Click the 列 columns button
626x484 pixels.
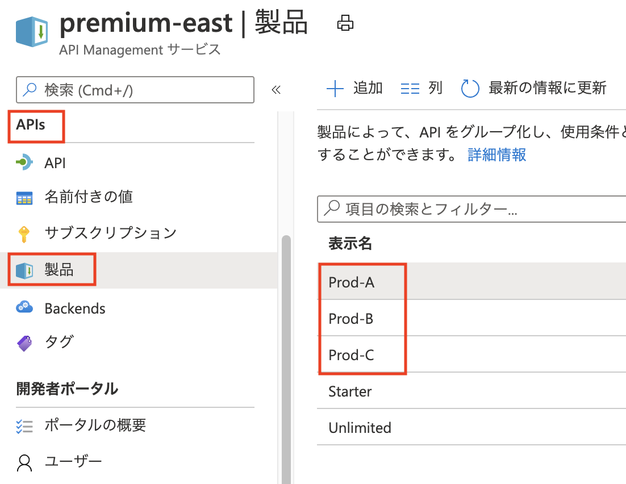point(421,88)
